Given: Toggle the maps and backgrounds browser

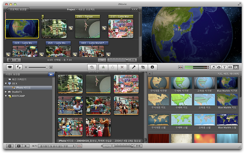Looking at the screenshot, I should point(236,67).
